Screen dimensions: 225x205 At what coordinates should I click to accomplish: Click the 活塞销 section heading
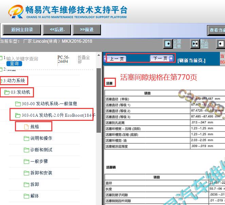coord(111,167)
